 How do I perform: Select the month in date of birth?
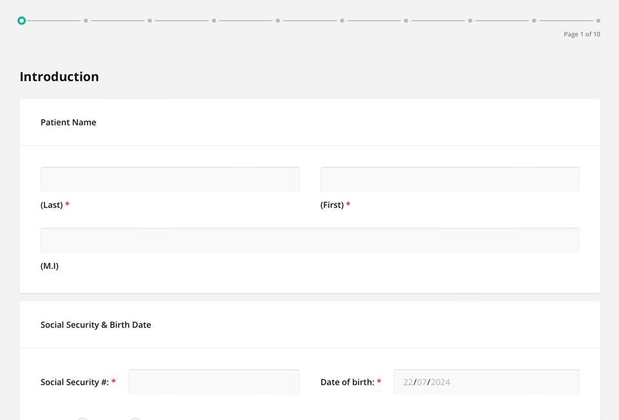pyautogui.click(x=422, y=382)
